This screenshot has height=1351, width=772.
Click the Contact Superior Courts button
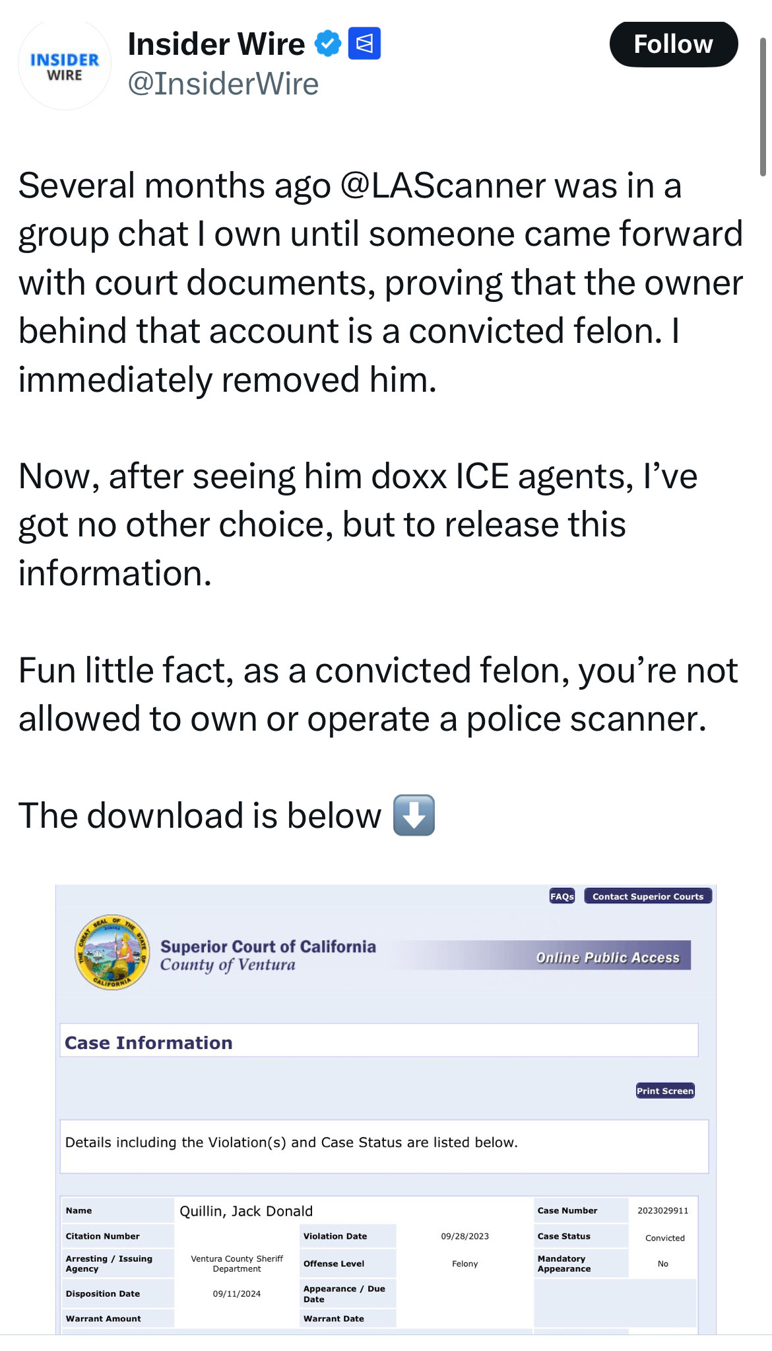click(648, 896)
